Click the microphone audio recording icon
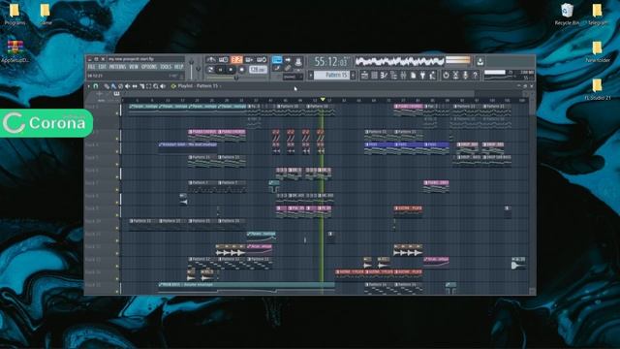The image size is (620, 349). pyautogui.click(x=465, y=76)
